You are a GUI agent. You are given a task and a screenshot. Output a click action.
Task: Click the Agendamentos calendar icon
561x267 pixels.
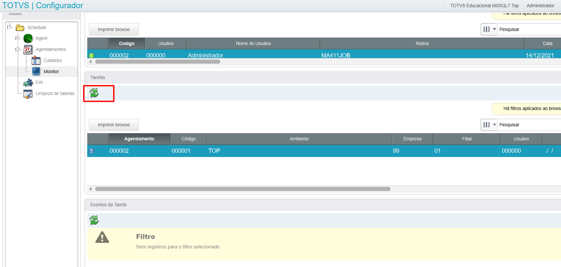point(28,50)
